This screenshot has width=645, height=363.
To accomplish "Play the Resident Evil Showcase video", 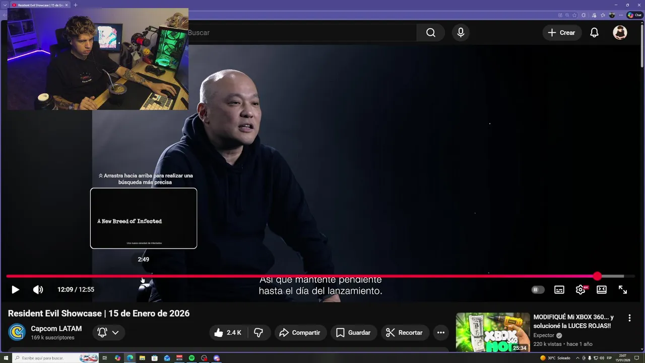I will point(15,289).
